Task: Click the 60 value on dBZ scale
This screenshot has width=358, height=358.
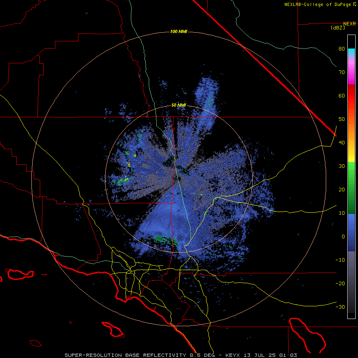Action: [342, 95]
